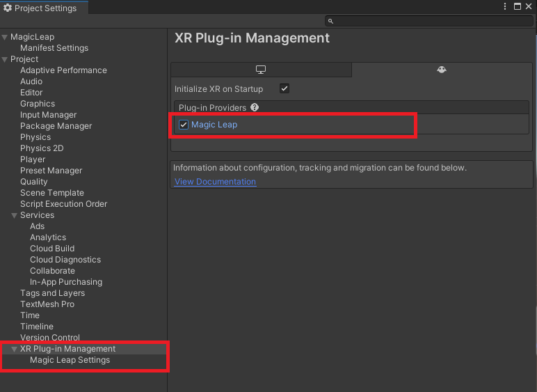
Task: Collapse the MagicLeap tree section
Action: (4, 37)
